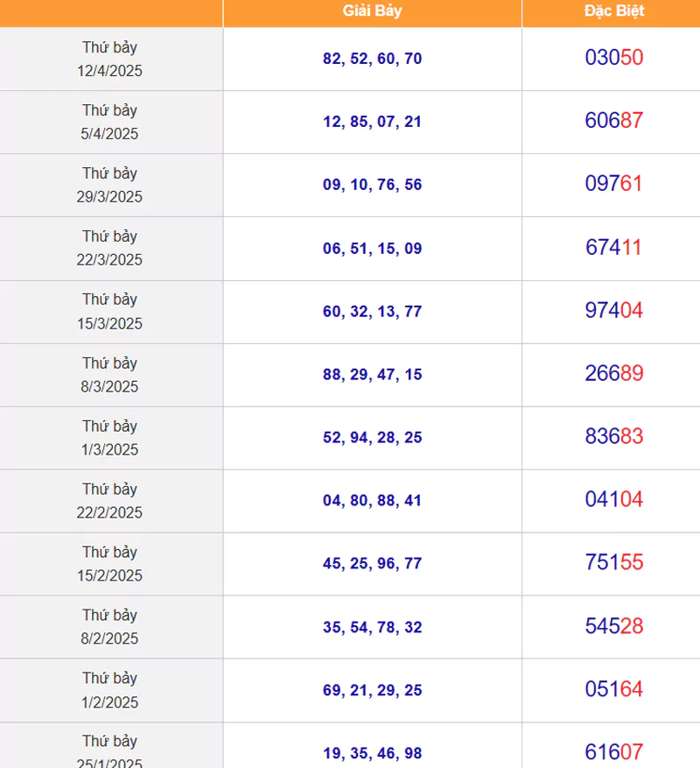Click special prize number 04104
This screenshot has width=700, height=768.
click(x=614, y=499)
